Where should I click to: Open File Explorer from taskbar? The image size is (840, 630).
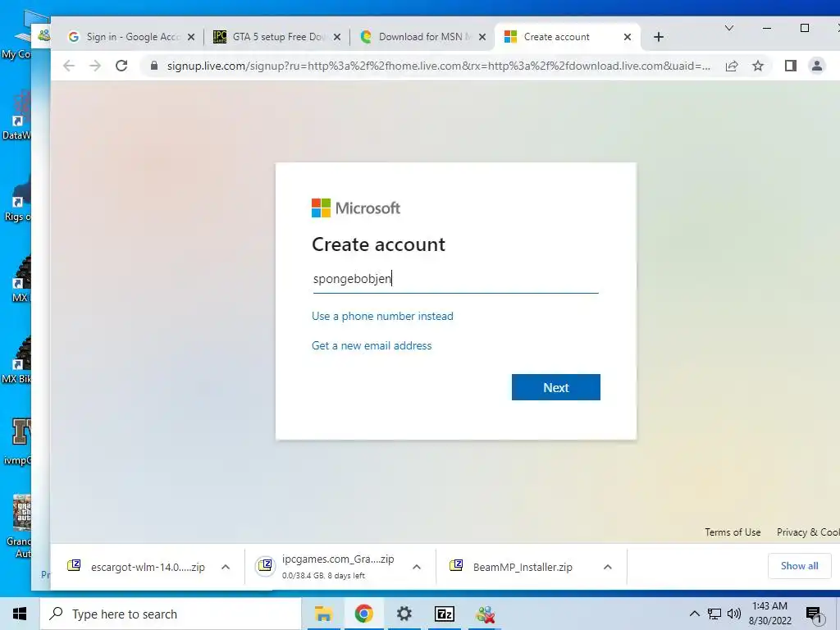coord(323,614)
